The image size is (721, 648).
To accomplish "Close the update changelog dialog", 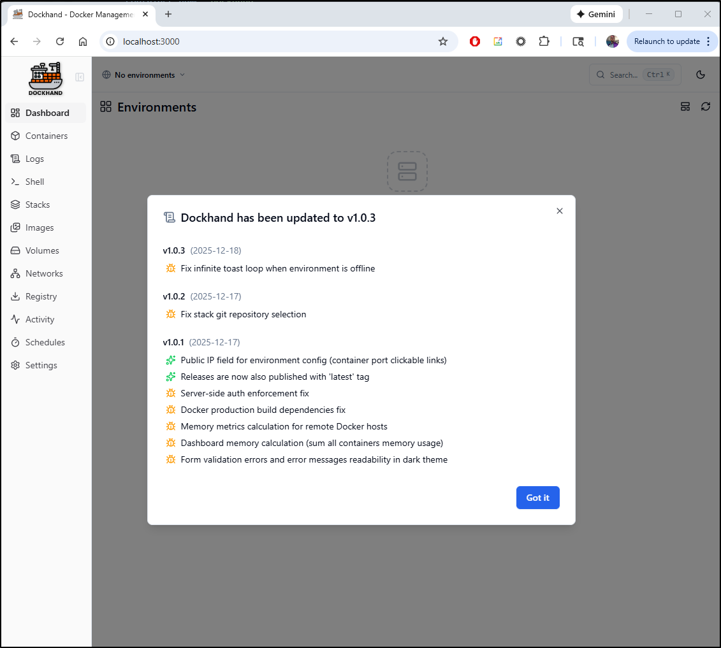I will [x=560, y=211].
